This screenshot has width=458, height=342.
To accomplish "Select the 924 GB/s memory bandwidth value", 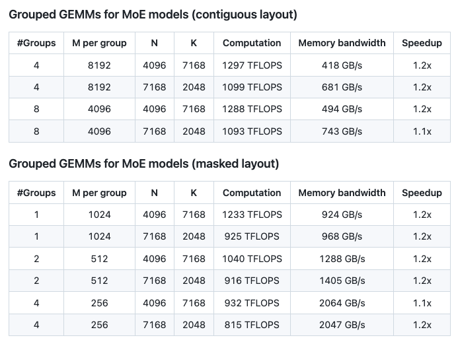I will point(342,215).
